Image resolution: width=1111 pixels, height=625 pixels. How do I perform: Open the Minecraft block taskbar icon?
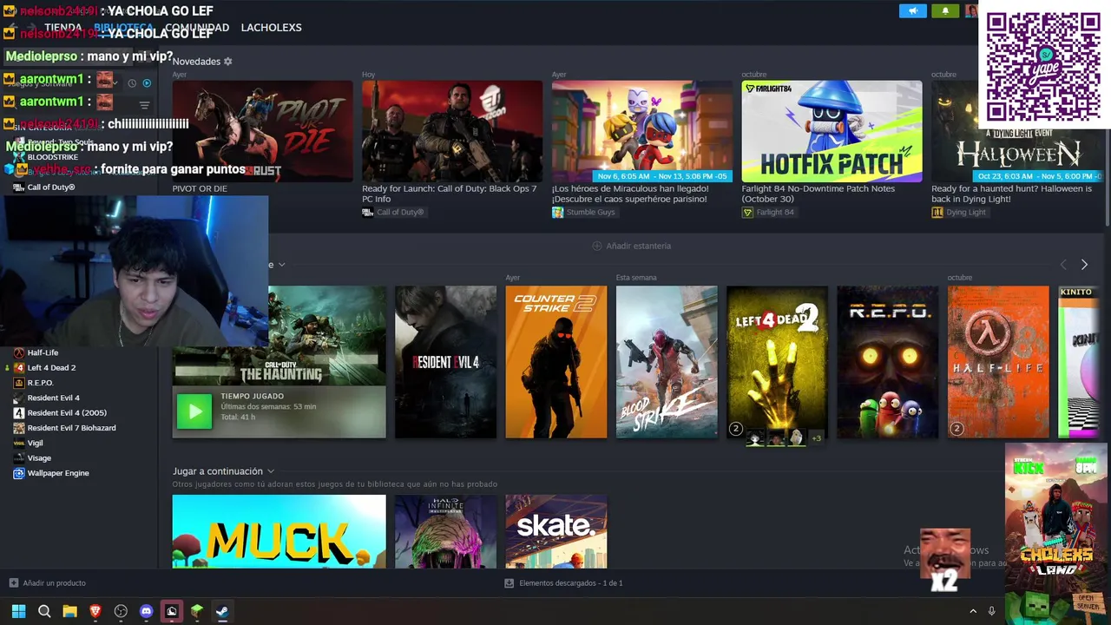tap(197, 611)
